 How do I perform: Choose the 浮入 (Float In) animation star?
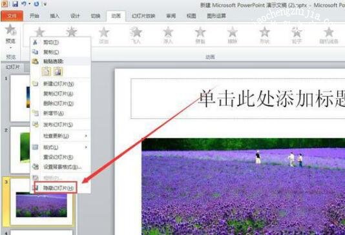168,35
